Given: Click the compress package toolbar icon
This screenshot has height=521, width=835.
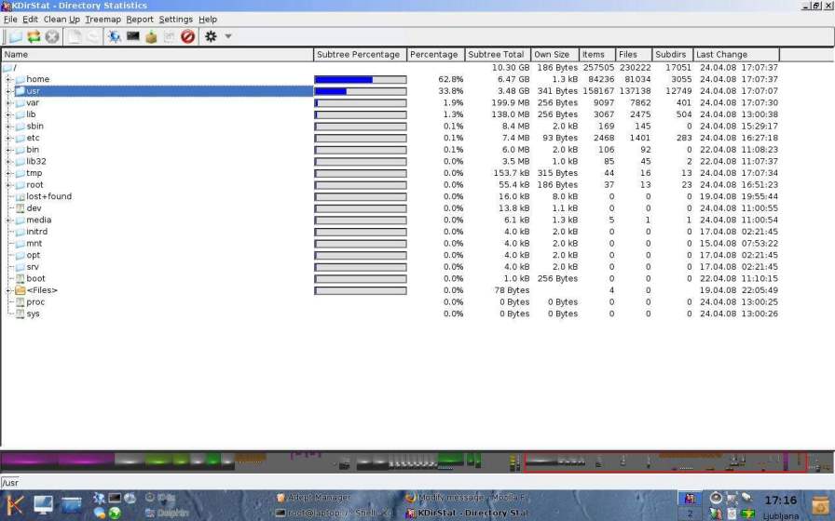Looking at the screenshot, I should (151, 36).
